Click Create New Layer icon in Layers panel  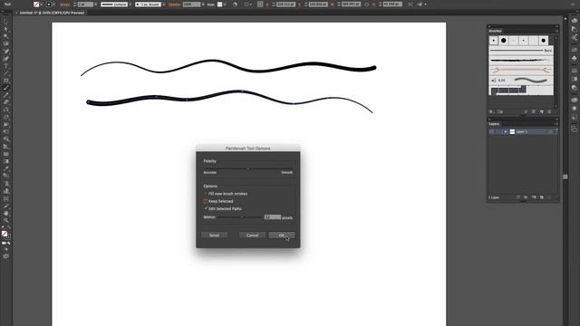tap(542, 197)
